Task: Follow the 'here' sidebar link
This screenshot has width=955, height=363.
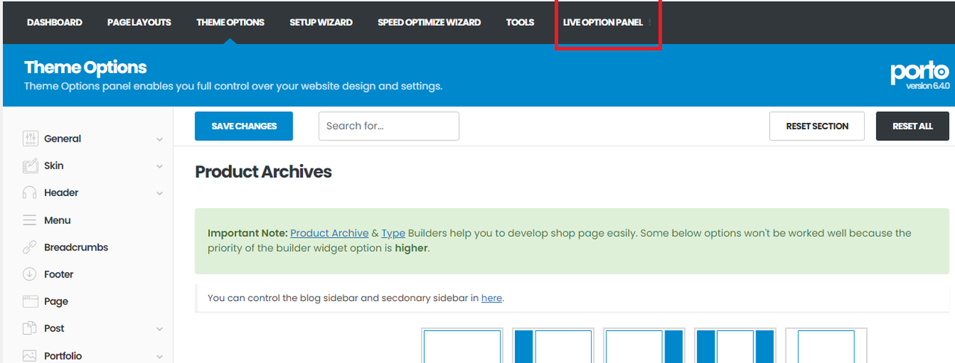Action: pos(492,297)
